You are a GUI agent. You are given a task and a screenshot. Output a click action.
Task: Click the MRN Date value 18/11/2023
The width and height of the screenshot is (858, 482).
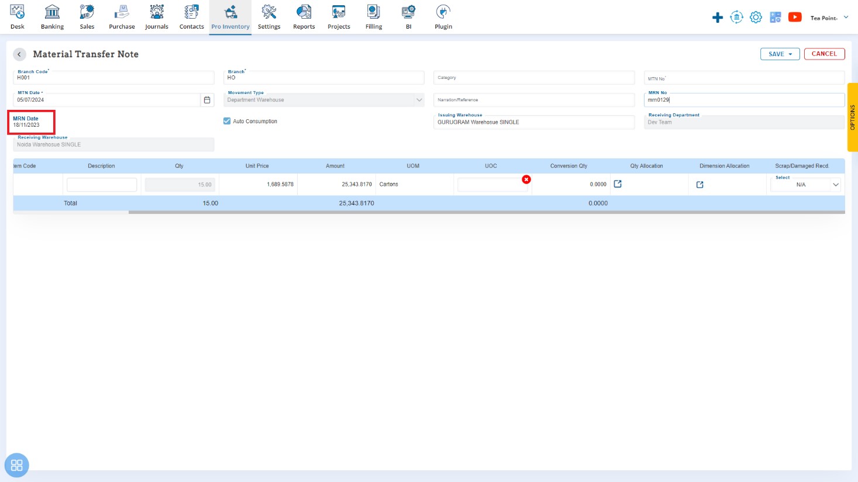(26, 125)
